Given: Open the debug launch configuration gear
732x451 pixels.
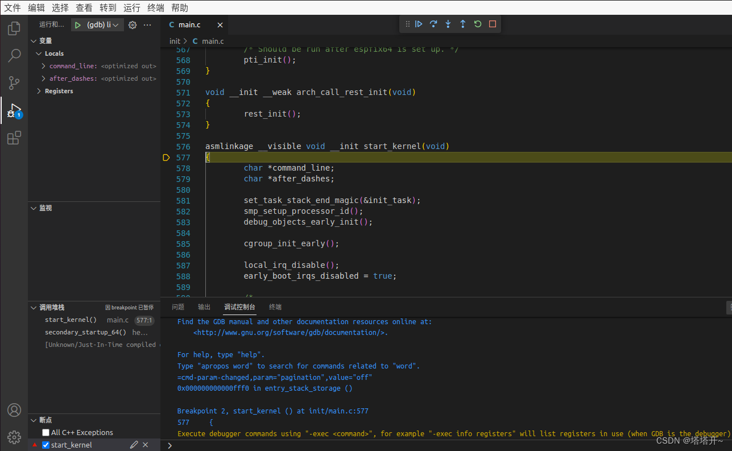Looking at the screenshot, I should 132,24.
